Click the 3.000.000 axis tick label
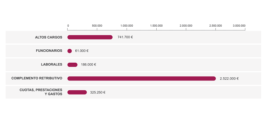 pos(239,26)
